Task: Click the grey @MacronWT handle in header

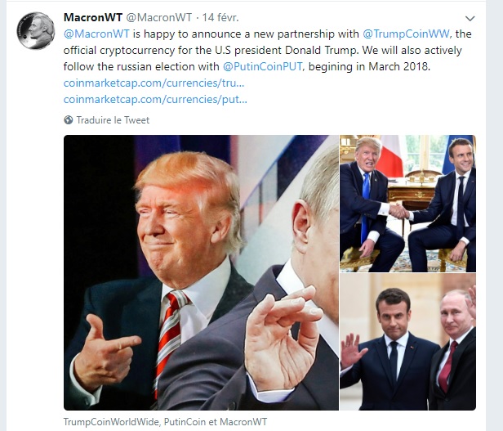Action: pyautogui.click(x=159, y=17)
